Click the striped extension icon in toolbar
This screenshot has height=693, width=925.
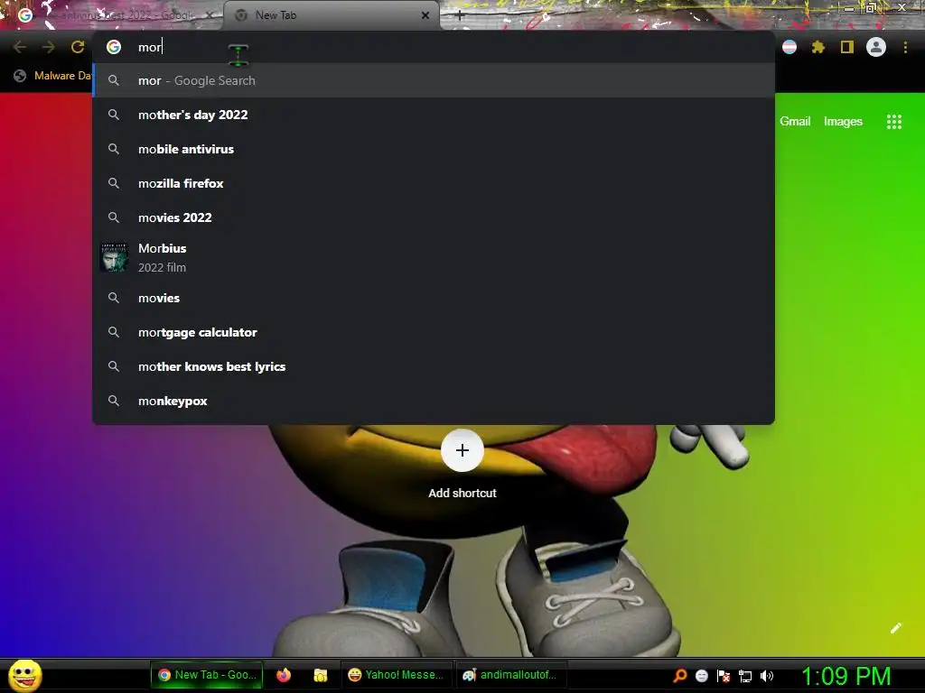[x=790, y=47]
